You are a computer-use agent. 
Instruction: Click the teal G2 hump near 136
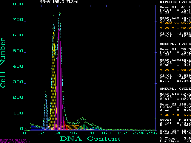point(95,128)
